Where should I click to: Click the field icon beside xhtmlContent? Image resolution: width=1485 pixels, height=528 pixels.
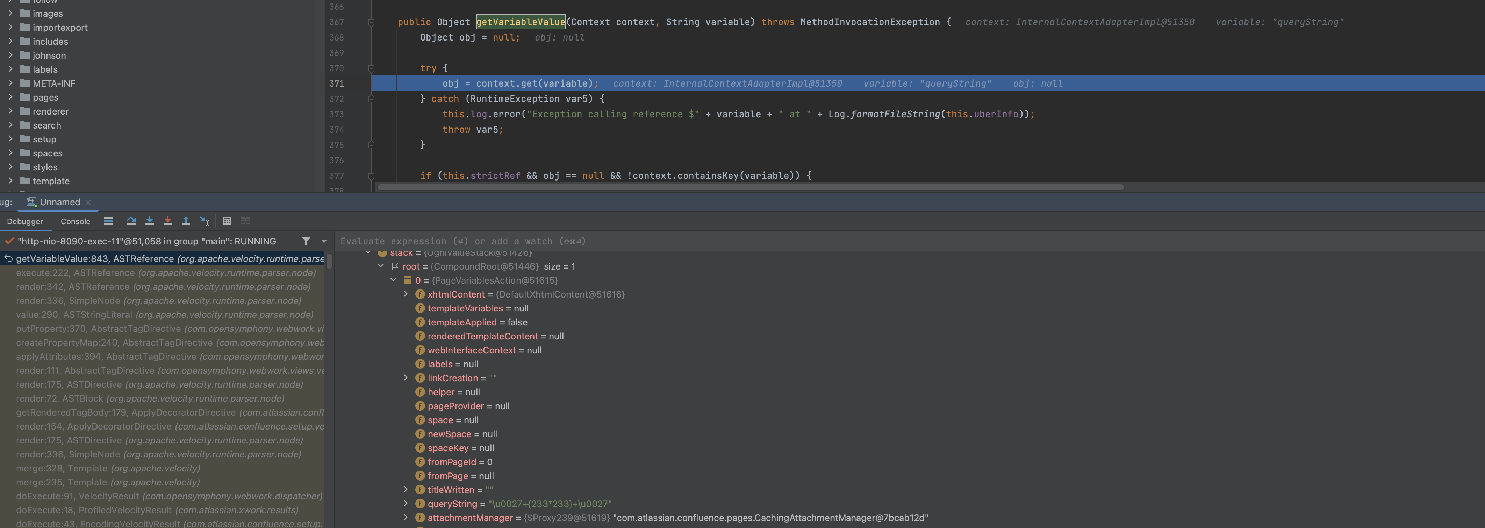420,294
